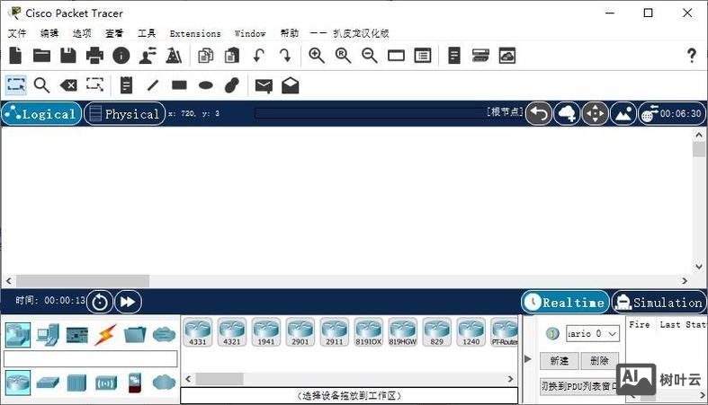Image resolution: width=708 pixels, height=405 pixels.
Task: Zoom in on the workspace
Action: [x=317, y=56]
